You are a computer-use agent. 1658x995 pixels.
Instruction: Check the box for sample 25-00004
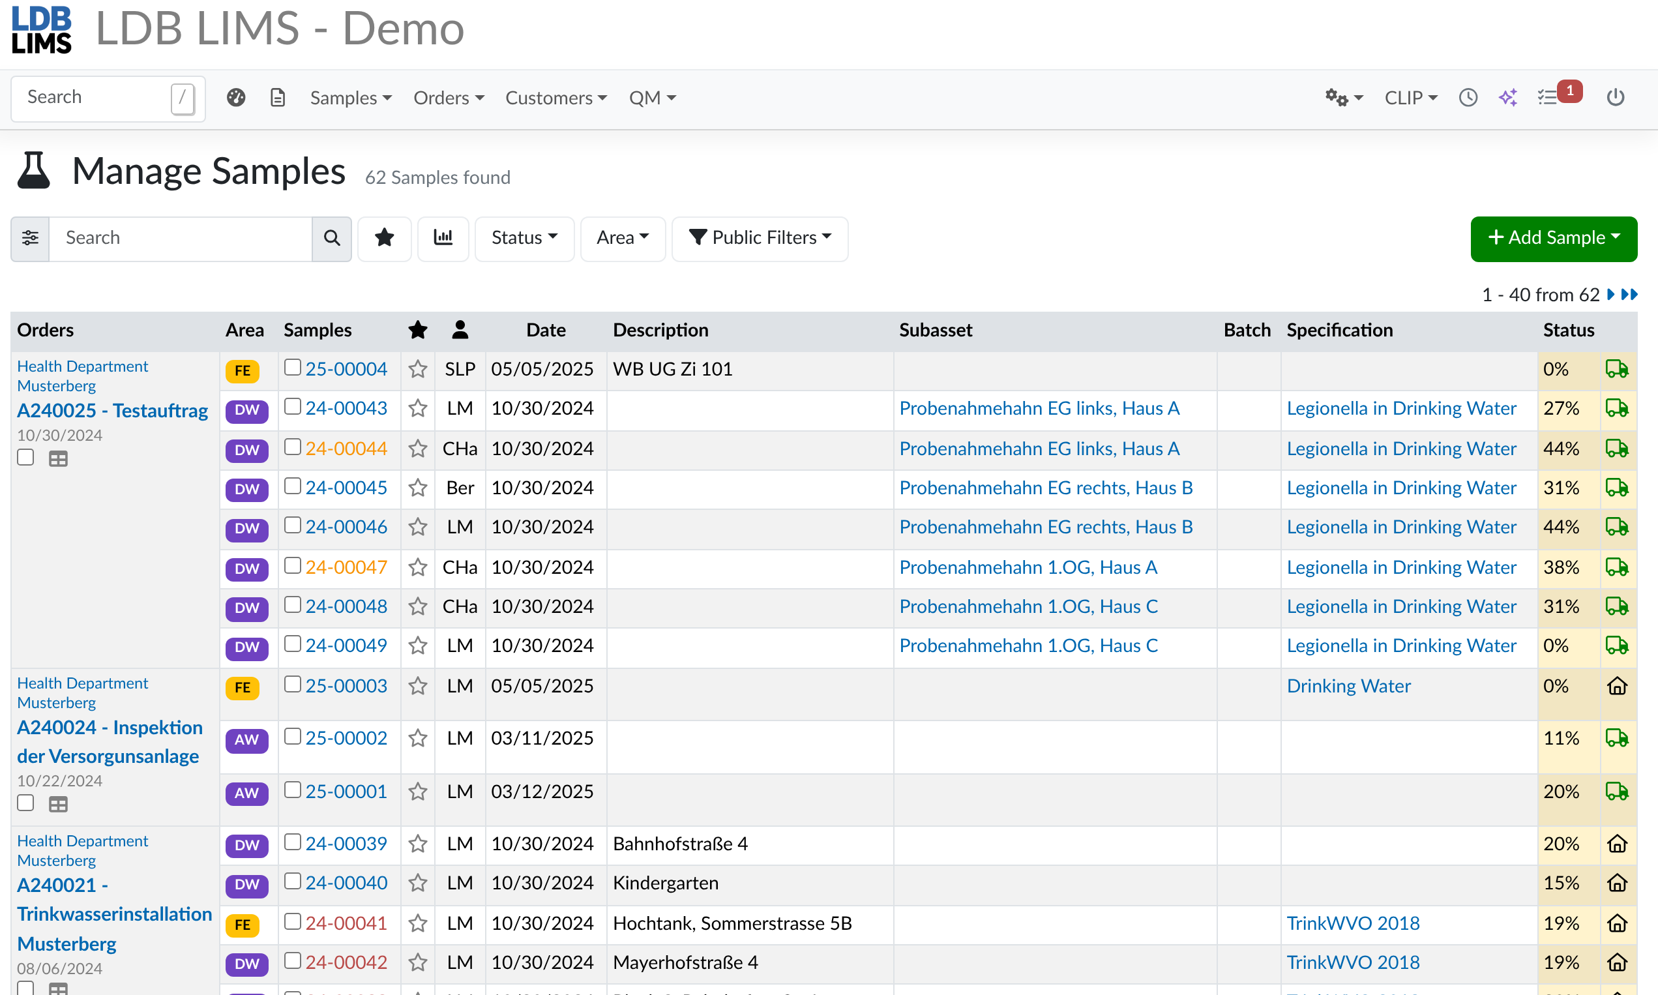click(x=292, y=368)
